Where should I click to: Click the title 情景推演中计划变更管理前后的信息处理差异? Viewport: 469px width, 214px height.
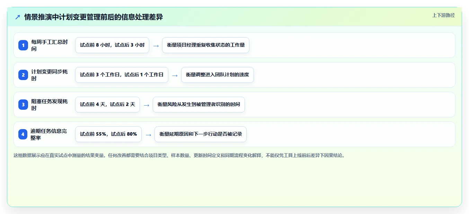coord(94,17)
